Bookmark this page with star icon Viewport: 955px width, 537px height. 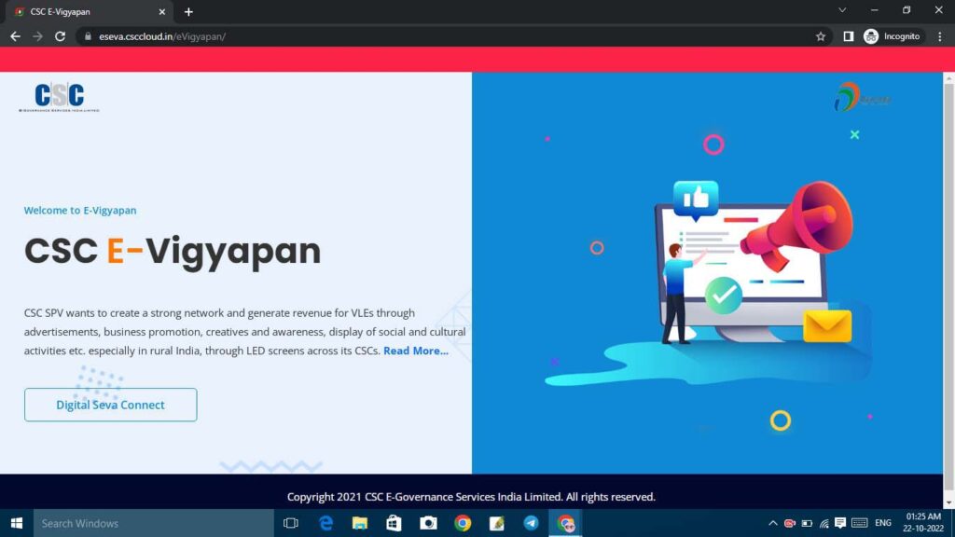[821, 36]
